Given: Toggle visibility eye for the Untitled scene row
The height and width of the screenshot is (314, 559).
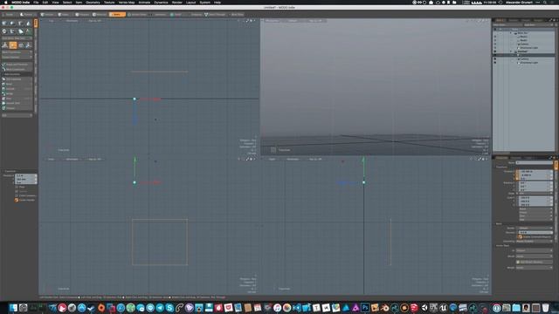Looking at the screenshot, I should pyautogui.click(x=495, y=51).
